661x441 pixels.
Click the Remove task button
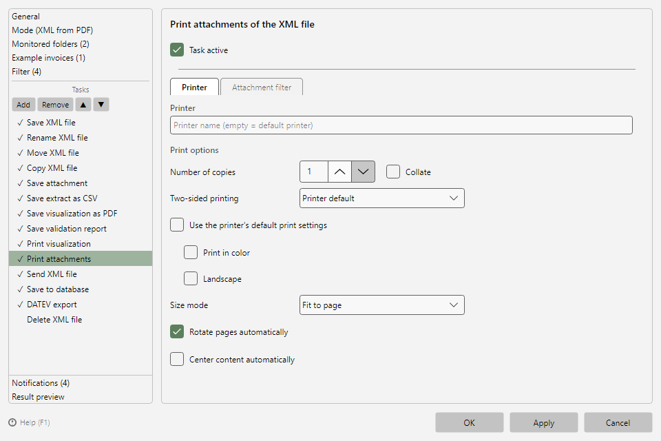point(55,105)
